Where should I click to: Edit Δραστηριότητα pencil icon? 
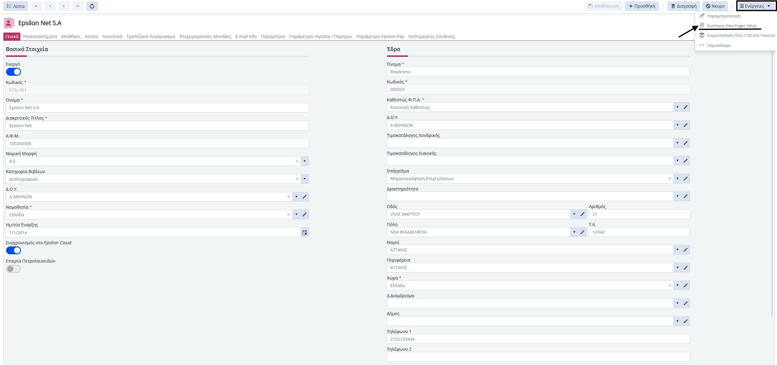685,196
